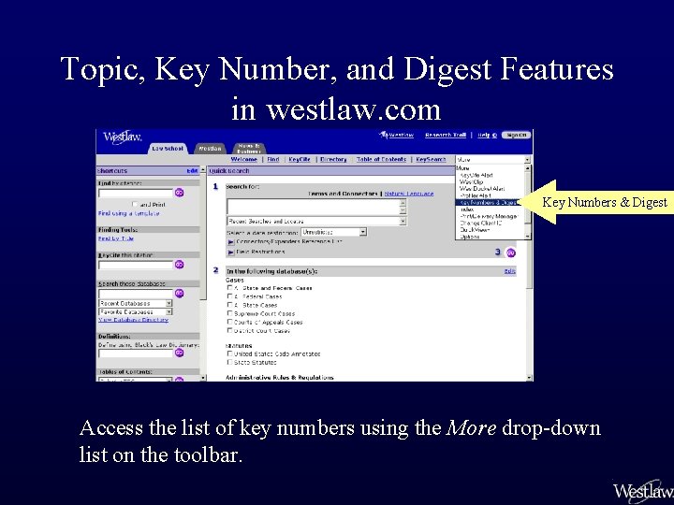The height and width of the screenshot is (505, 674).
Task: Click the Find by Title link
Action: (116, 238)
